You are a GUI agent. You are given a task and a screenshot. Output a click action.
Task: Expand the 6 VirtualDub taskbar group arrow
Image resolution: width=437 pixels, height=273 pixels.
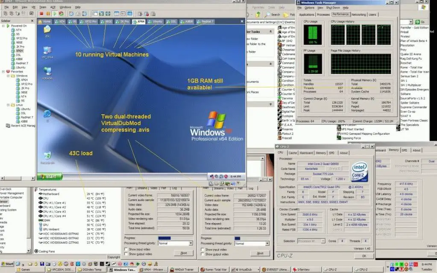[x=258, y=270]
